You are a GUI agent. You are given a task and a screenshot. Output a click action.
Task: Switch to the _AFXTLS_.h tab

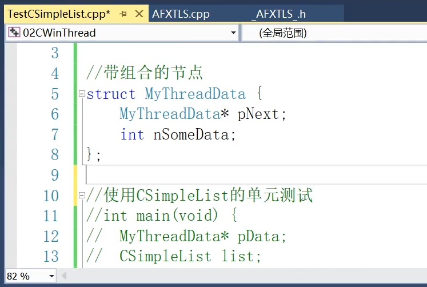tap(278, 14)
